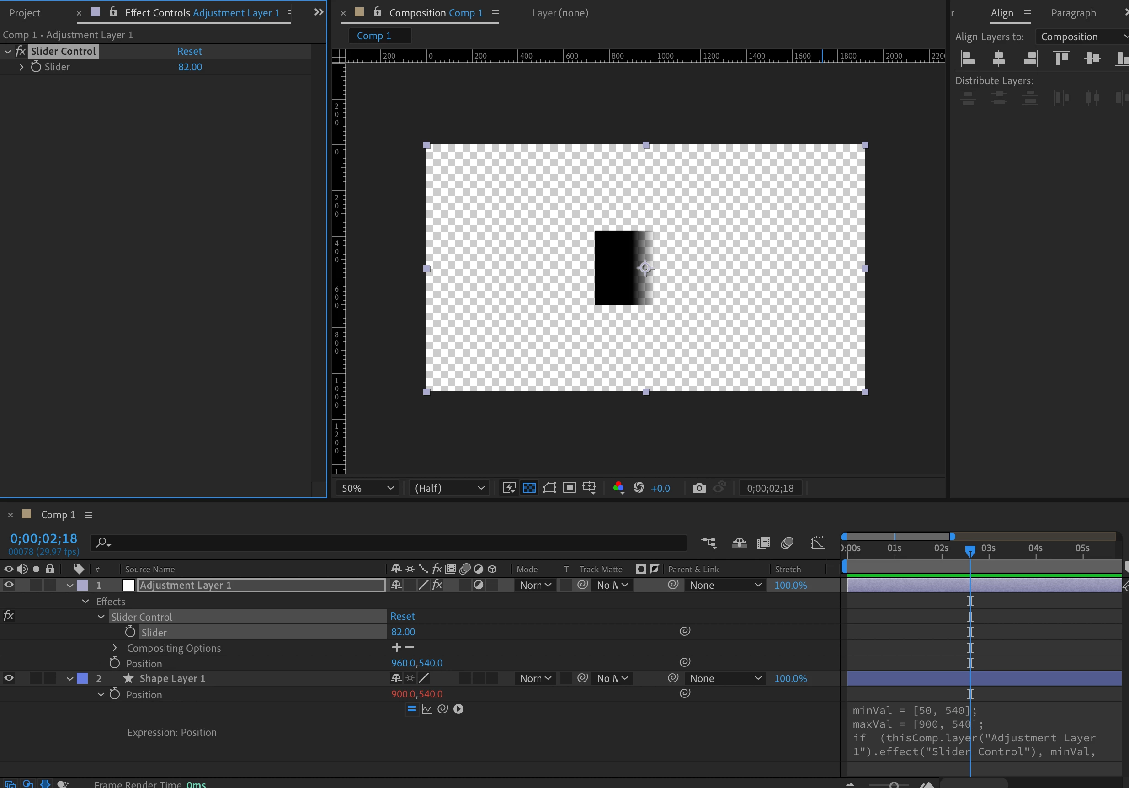The image size is (1129, 788).
Task: Hide Shape Layer 1 visibility eye
Action: [9, 678]
